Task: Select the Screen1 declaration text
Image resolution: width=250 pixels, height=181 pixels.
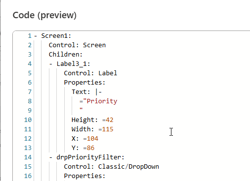Action: (56, 36)
